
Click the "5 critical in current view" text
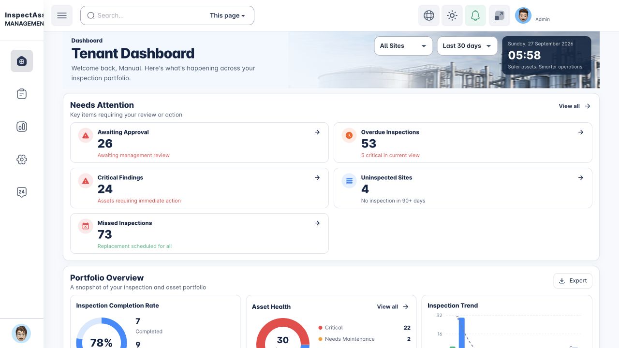(x=390, y=155)
